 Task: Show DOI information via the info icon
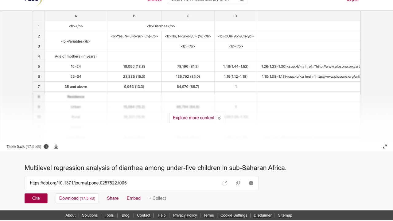coord(251,183)
